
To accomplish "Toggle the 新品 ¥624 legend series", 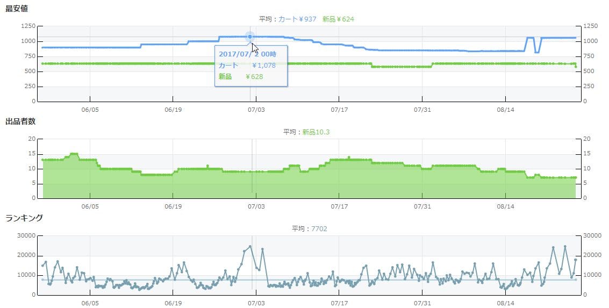I will (x=338, y=19).
